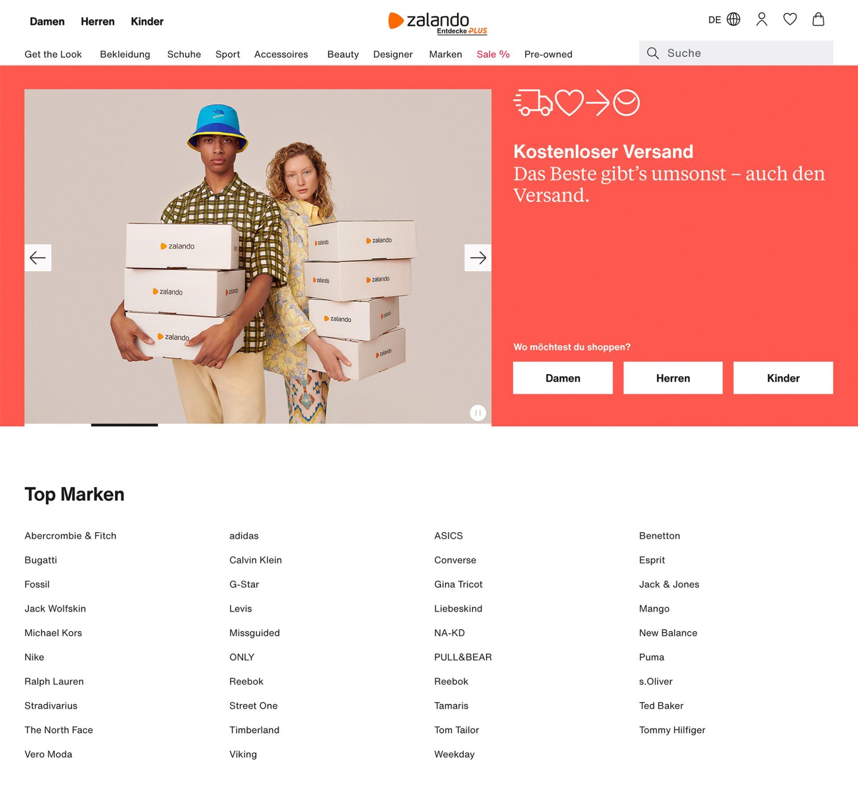This screenshot has width=858, height=790.
Task: Click the Zalando logo
Action: tap(429, 20)
